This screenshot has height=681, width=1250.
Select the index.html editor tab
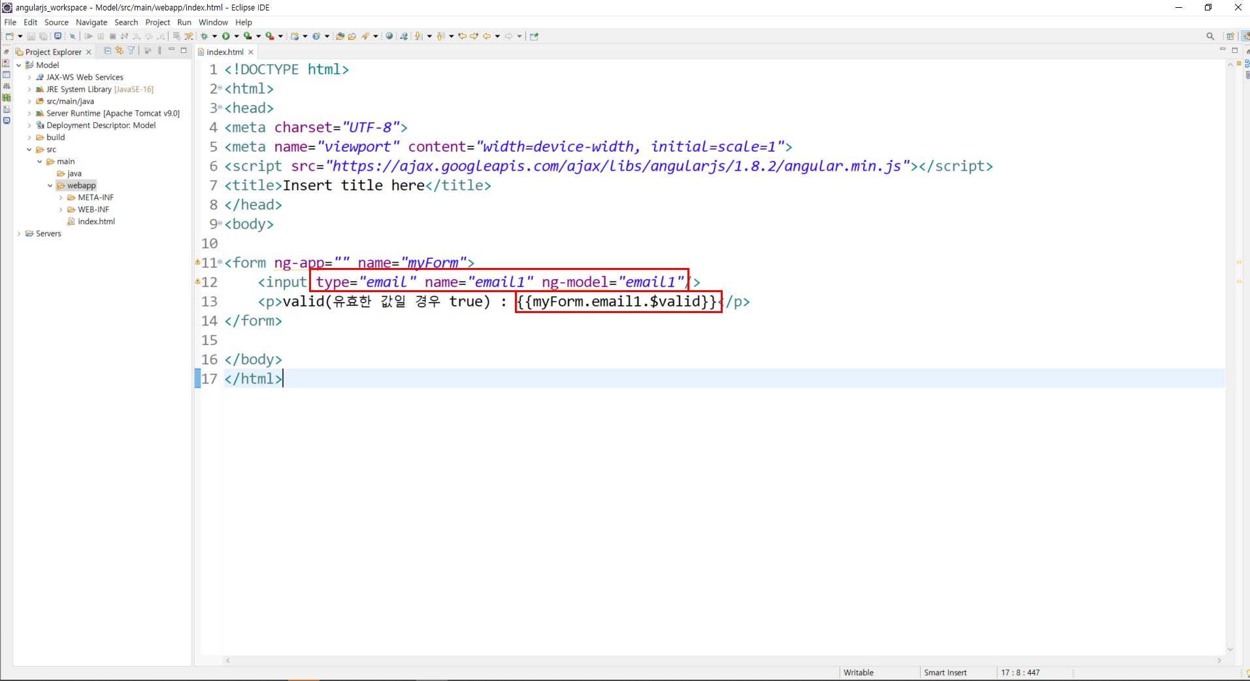click(225, 52)
